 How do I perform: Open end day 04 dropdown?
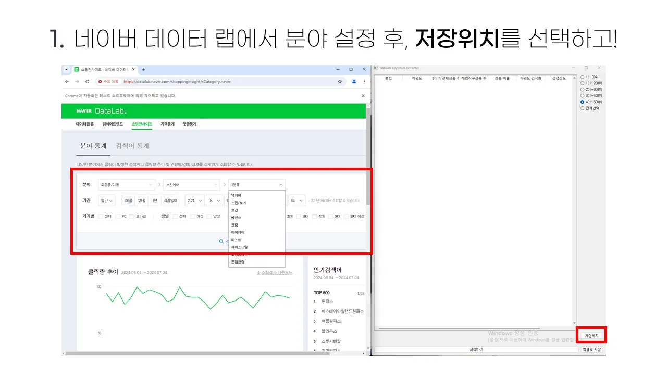297,201
